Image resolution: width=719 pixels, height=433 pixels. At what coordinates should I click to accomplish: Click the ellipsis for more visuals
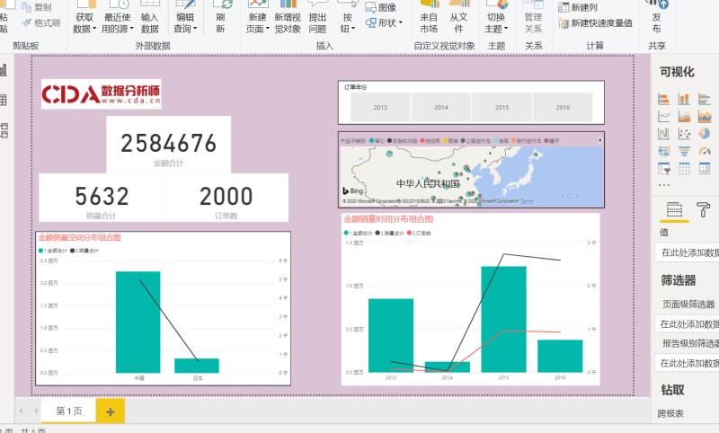(663, 185)
